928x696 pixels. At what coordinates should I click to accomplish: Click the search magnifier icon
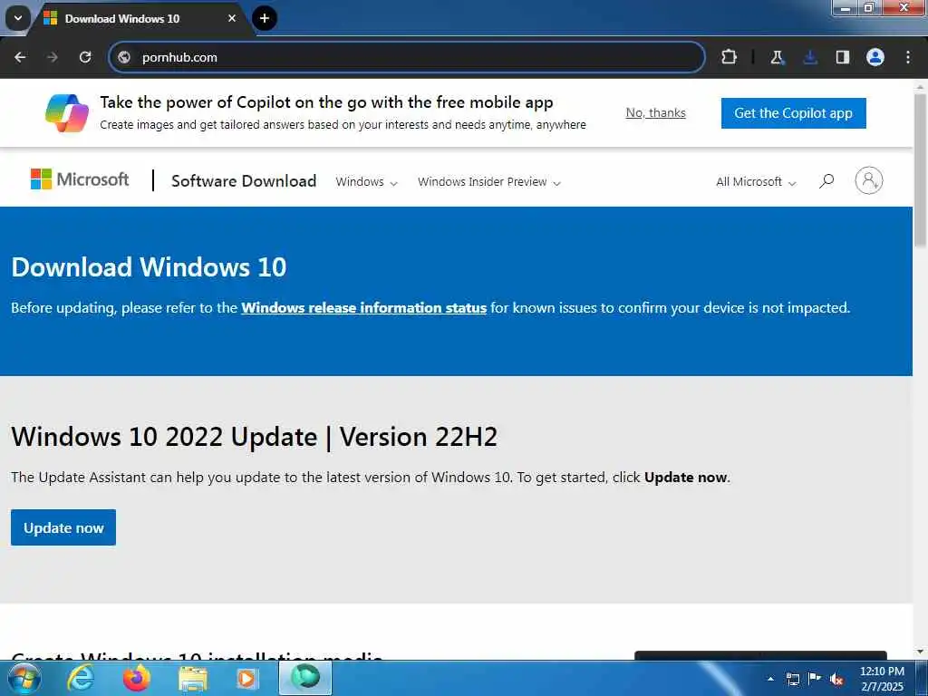pos(826,181)
